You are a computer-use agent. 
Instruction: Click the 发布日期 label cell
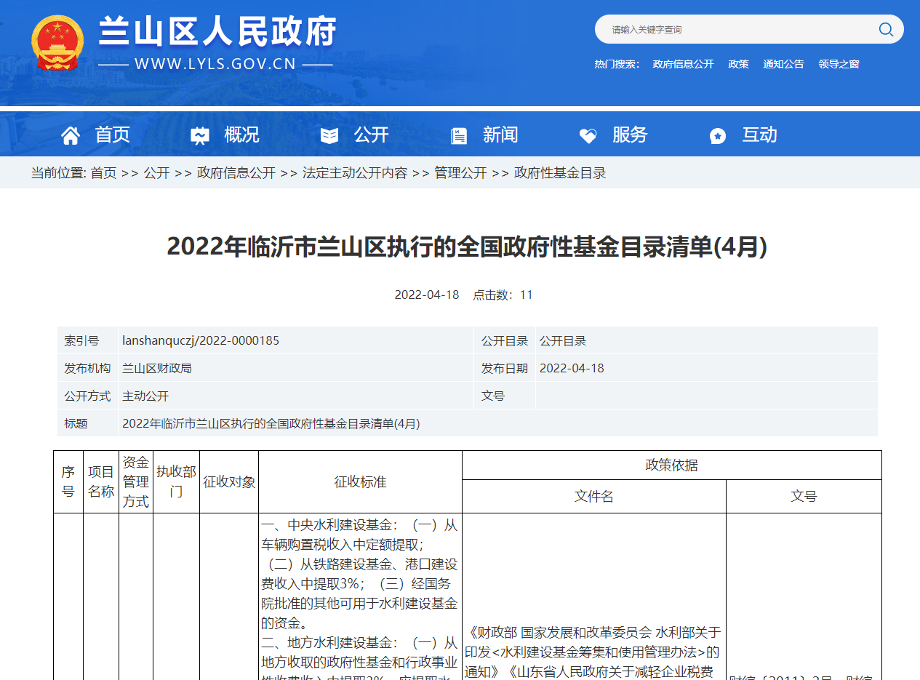coord(505,368)
